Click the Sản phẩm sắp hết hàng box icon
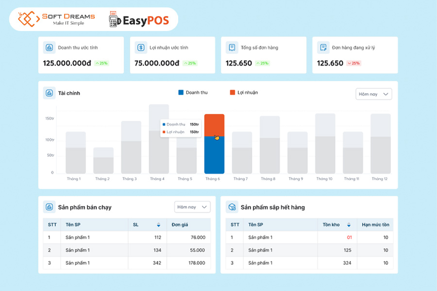This screenshot has width=437, height=291. coord(232,207)
